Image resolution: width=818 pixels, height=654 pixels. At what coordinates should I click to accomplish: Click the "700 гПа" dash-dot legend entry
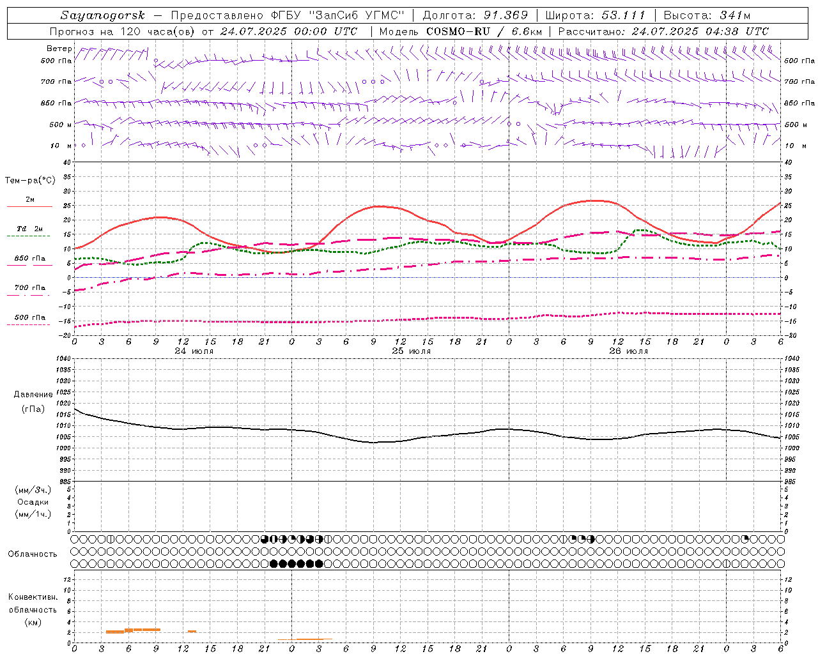[x=29, y=288]
